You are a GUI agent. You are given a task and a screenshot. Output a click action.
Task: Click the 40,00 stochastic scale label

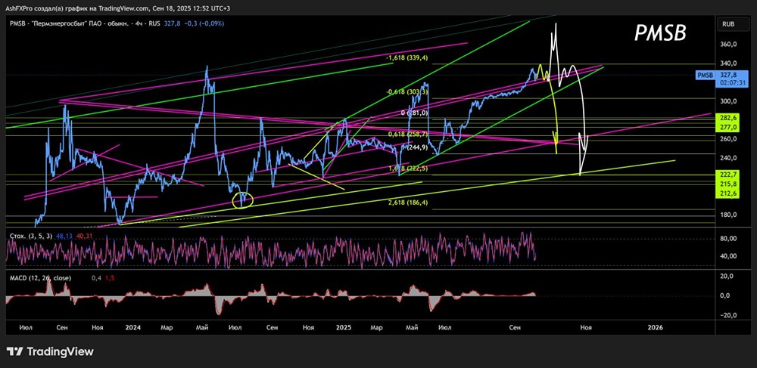click(728, 255)
